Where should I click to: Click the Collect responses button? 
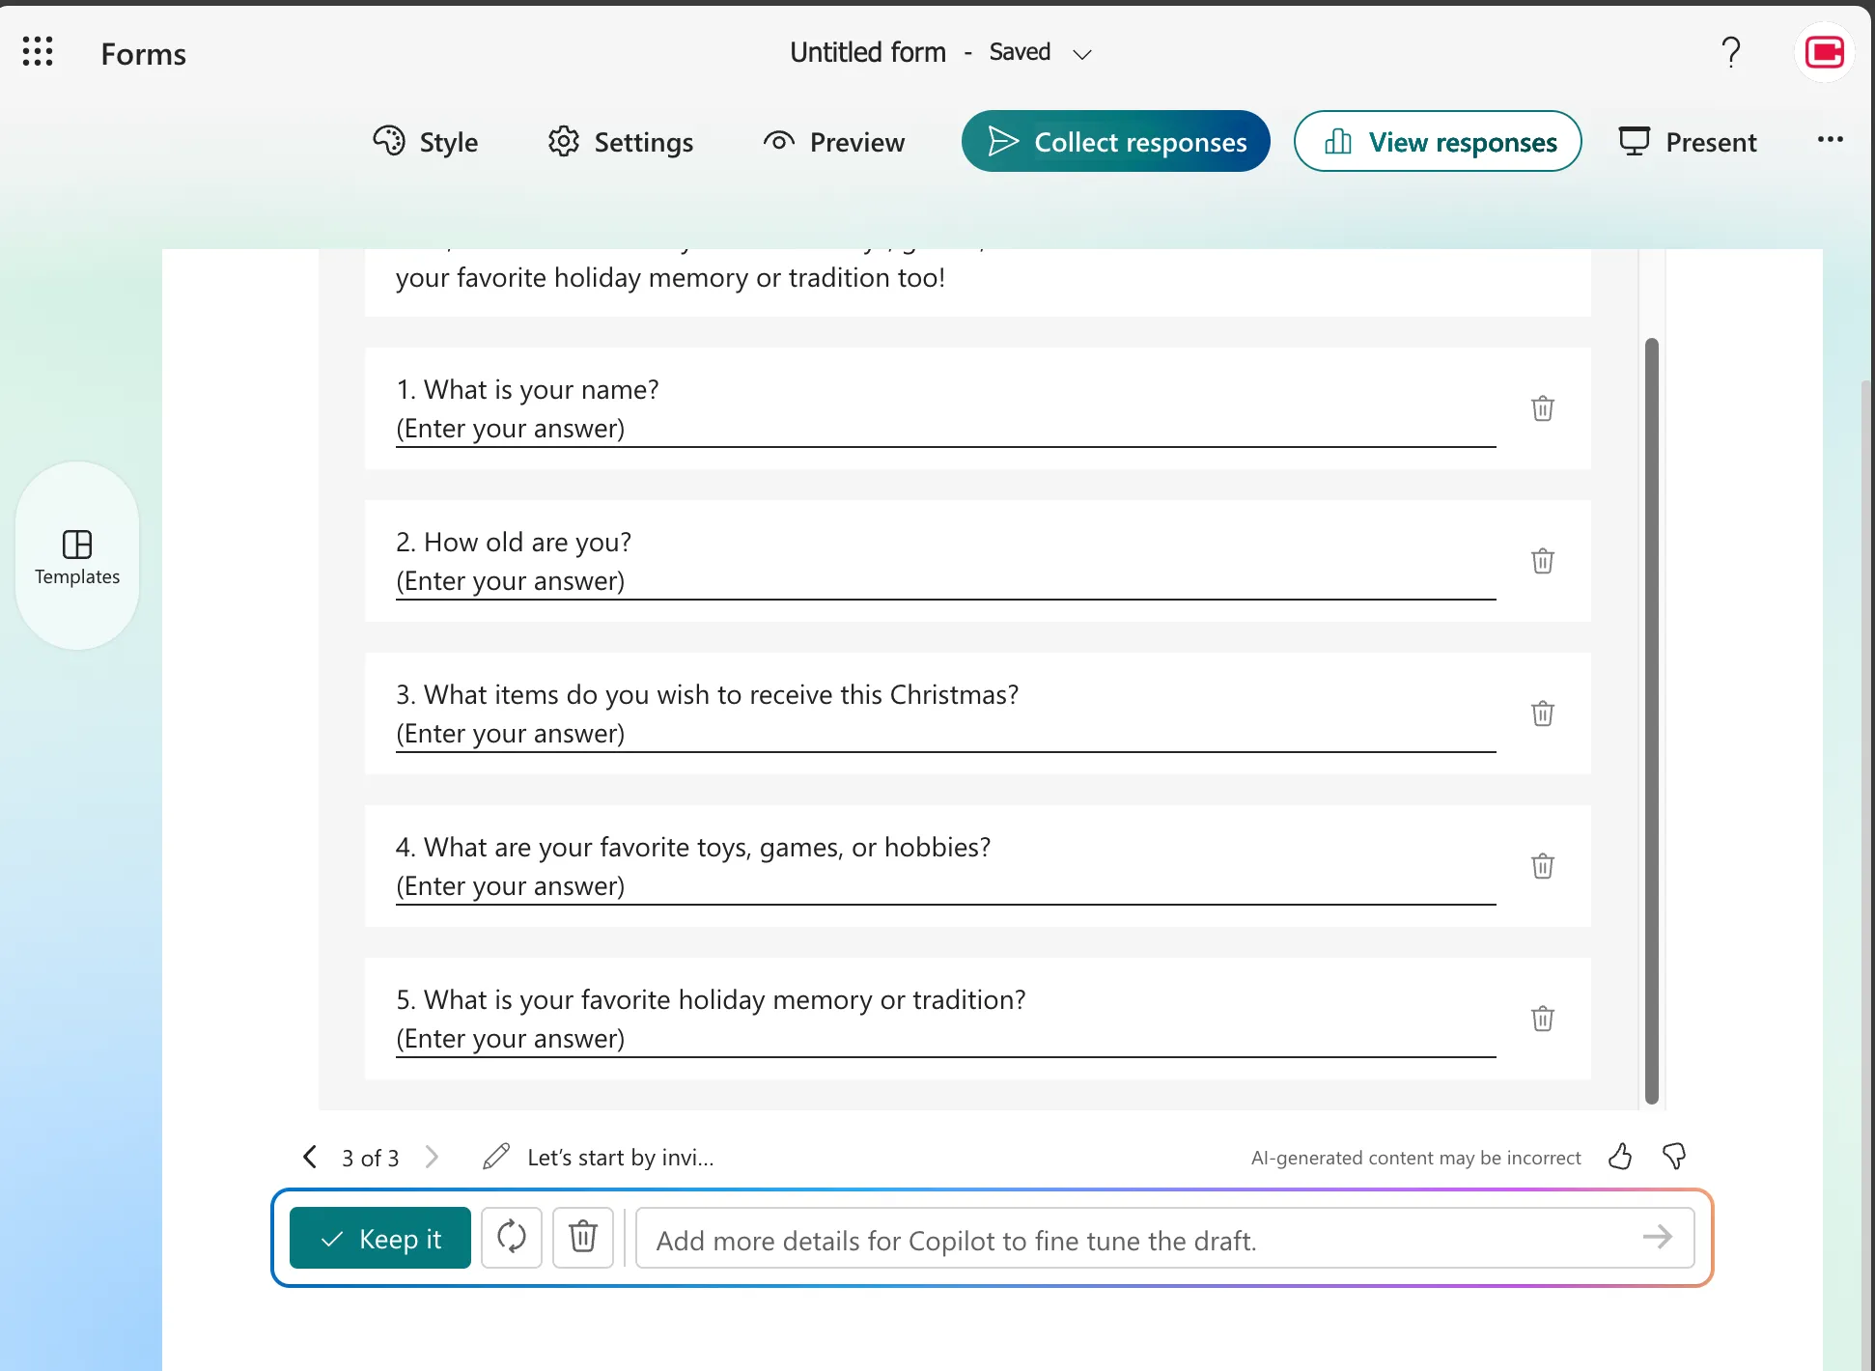[x=1115, y=141]
